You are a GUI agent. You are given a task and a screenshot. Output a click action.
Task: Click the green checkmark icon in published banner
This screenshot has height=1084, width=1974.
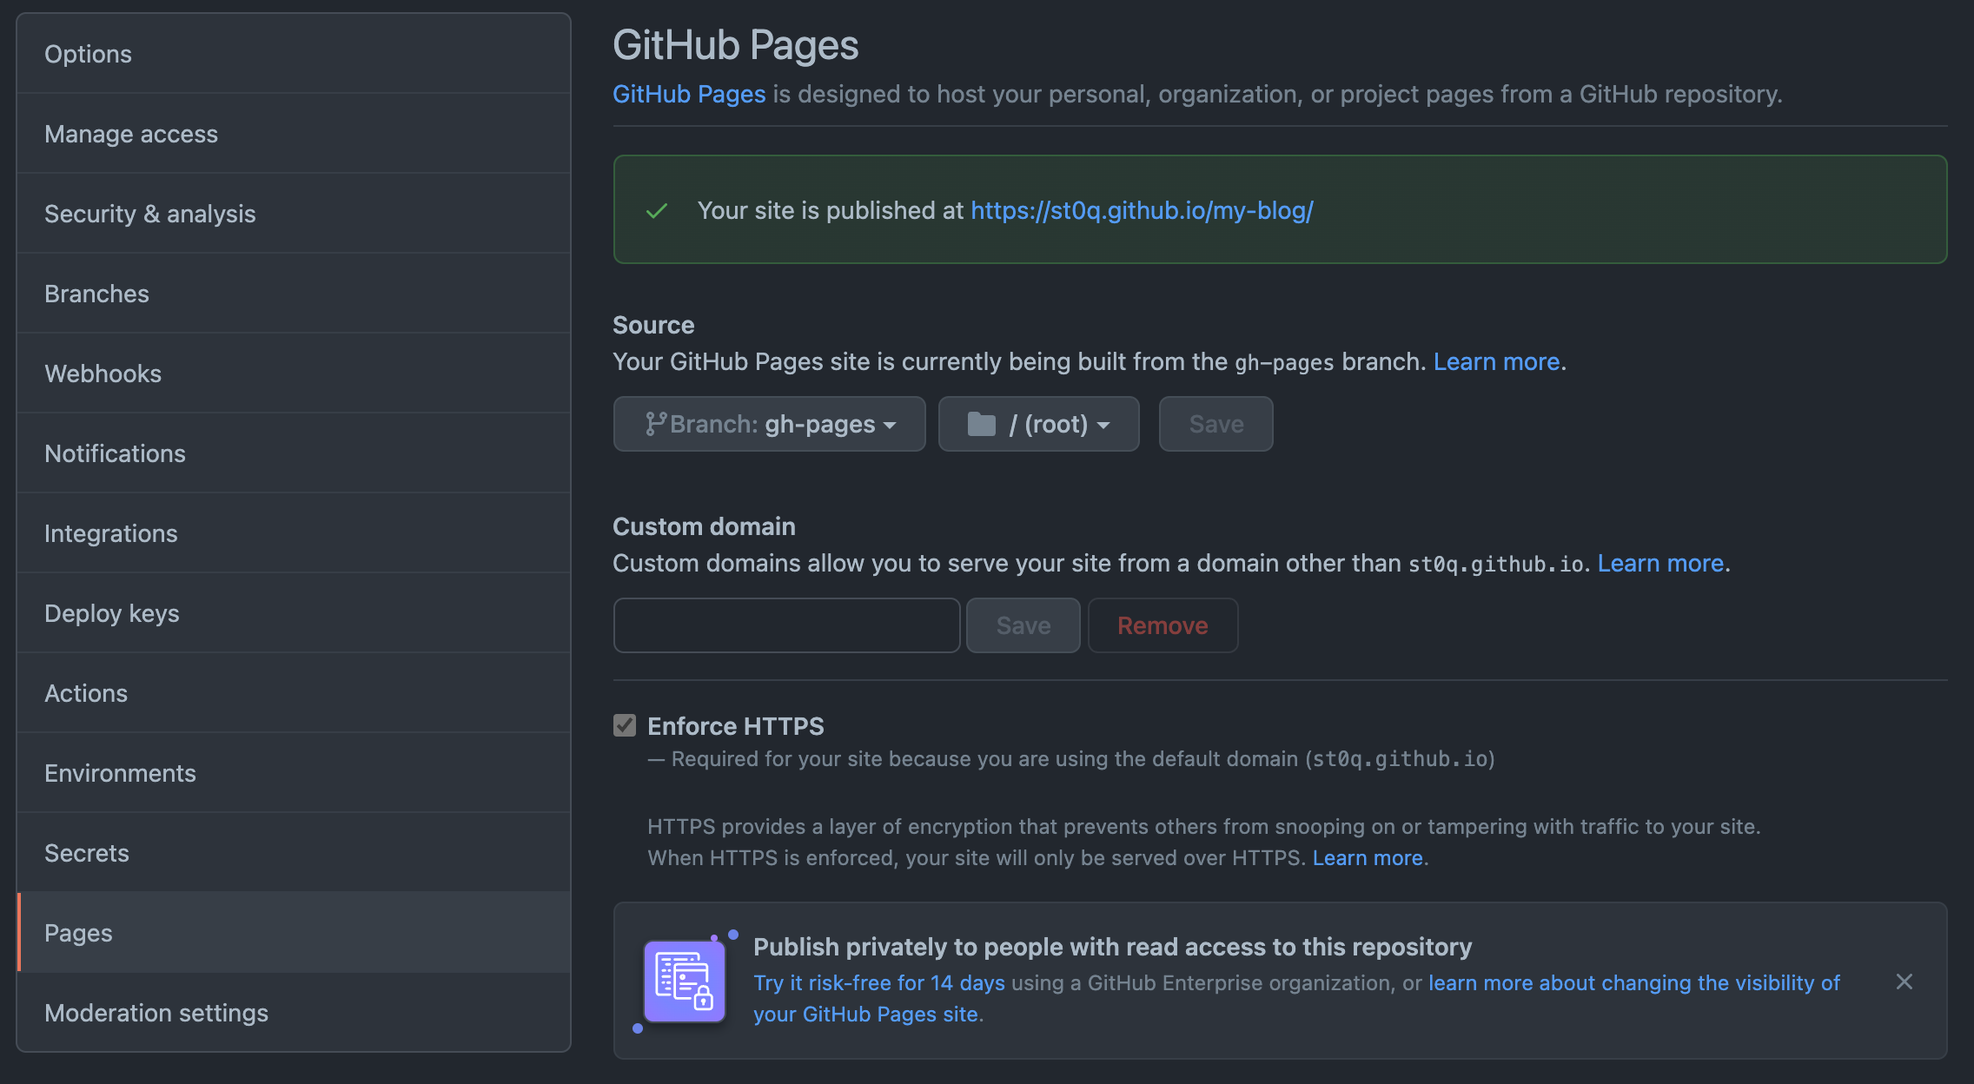657,211
